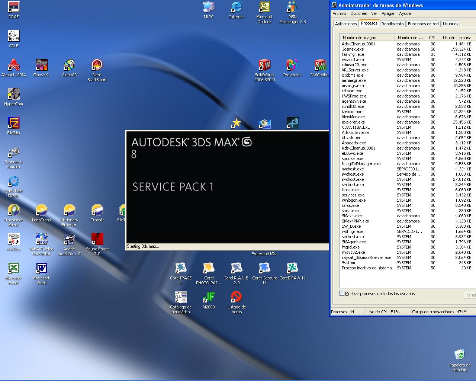Image resolution: width=476 pixels, height=381 pixels.
Task: Open the Ver menu in Task Manager
Action: [374, 13]
